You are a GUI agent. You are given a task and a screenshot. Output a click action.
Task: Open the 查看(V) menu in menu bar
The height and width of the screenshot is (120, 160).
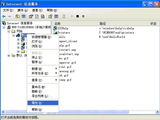pyautogui.click(x=37, y=10)
